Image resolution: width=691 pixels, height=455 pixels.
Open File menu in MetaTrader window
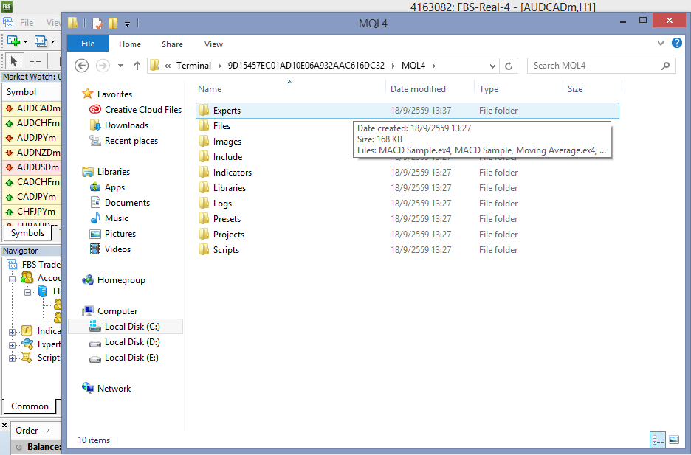click(27, 22)
